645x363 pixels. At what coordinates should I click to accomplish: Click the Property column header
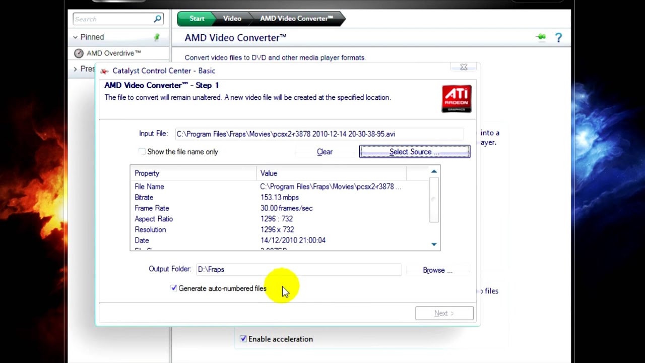point(193,173)
